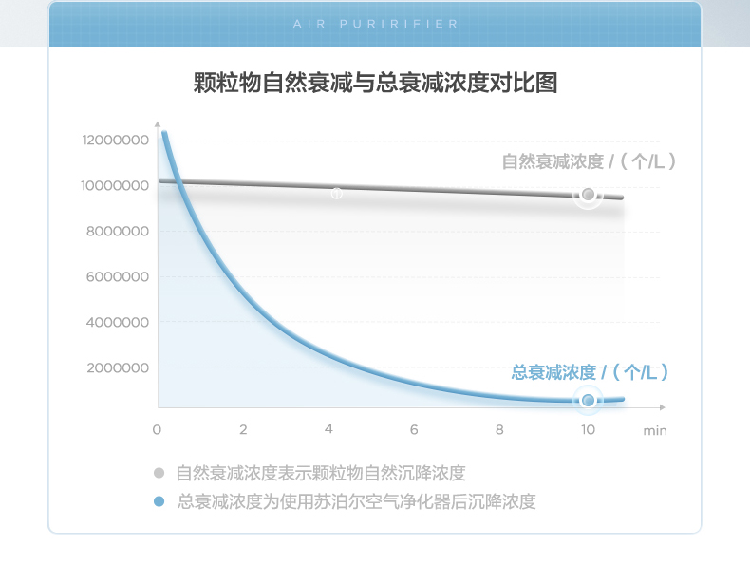The height and width of the screenshot is (584, 750).
Task: Select the 10000000 Y-axis label
Action: click(x=116, y=185)
